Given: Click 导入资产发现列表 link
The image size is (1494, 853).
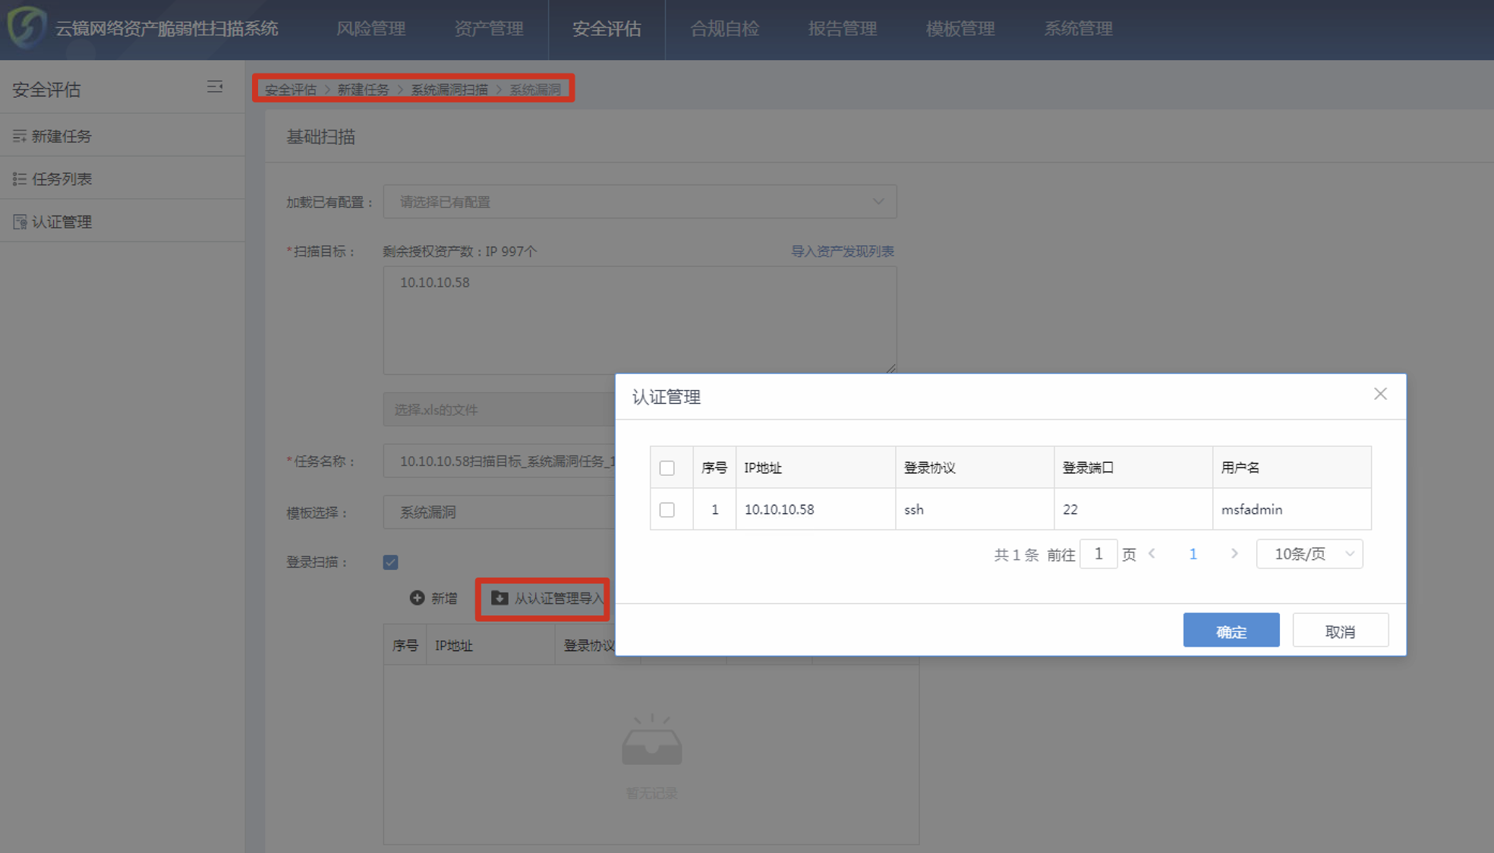Looking at the screenshot, I should tap(843, 250).
